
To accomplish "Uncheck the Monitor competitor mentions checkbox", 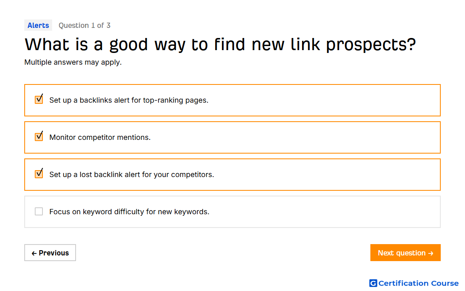I will pos(39,137).
